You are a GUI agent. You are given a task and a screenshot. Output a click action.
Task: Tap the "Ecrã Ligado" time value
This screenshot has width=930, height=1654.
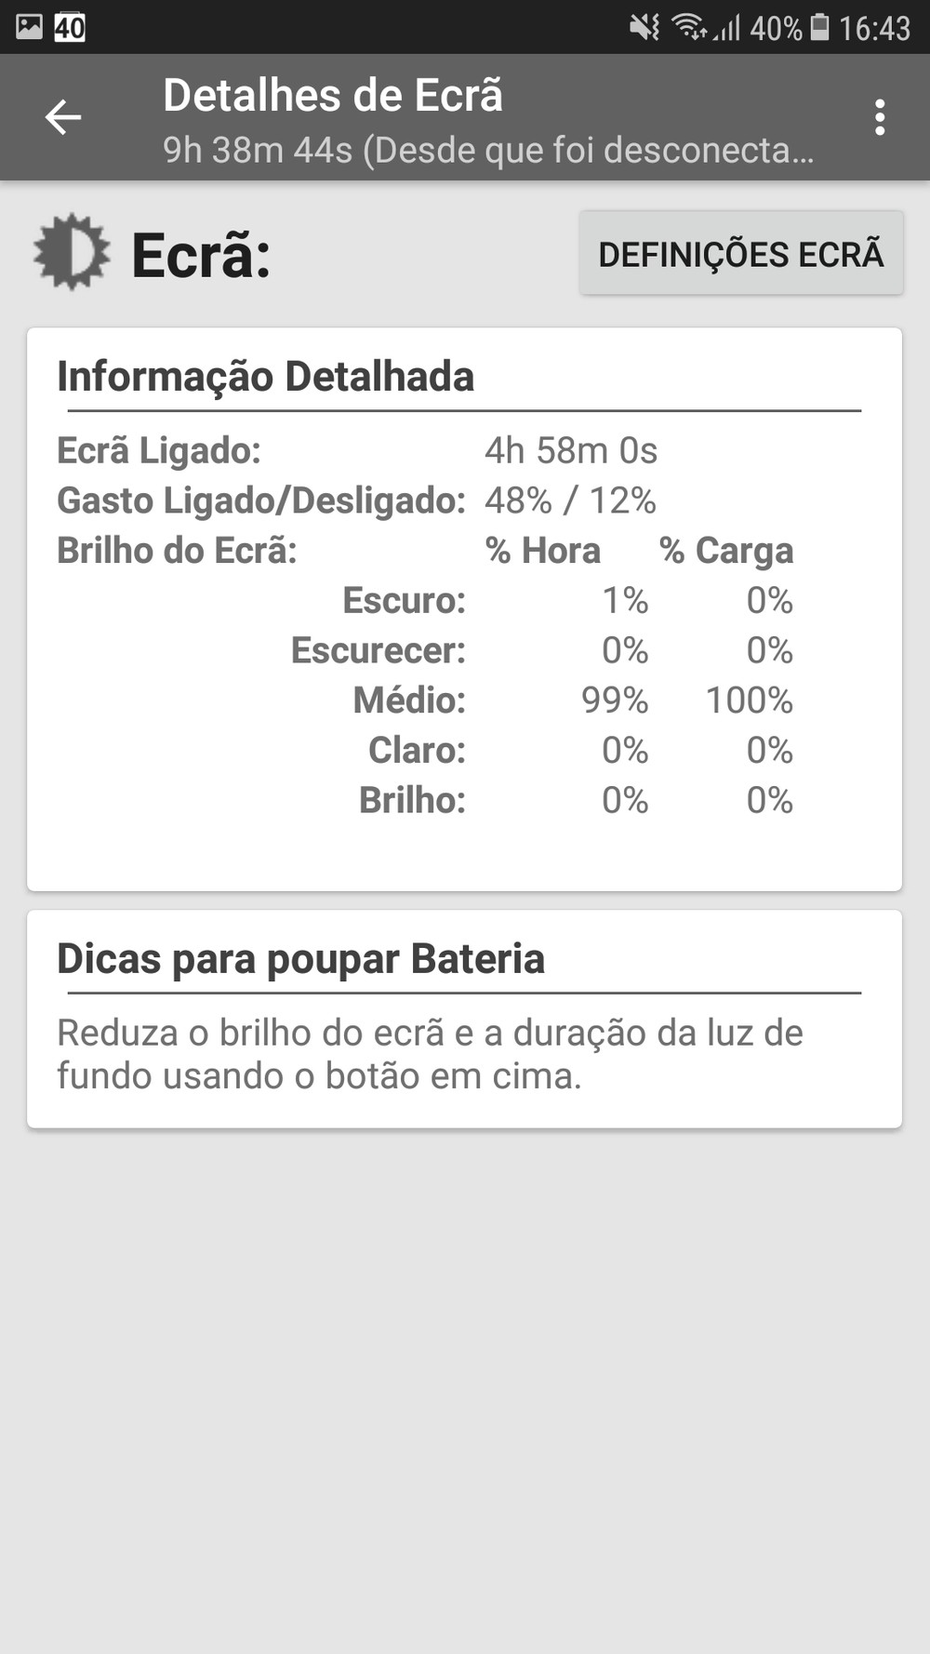tap(571, 451)
